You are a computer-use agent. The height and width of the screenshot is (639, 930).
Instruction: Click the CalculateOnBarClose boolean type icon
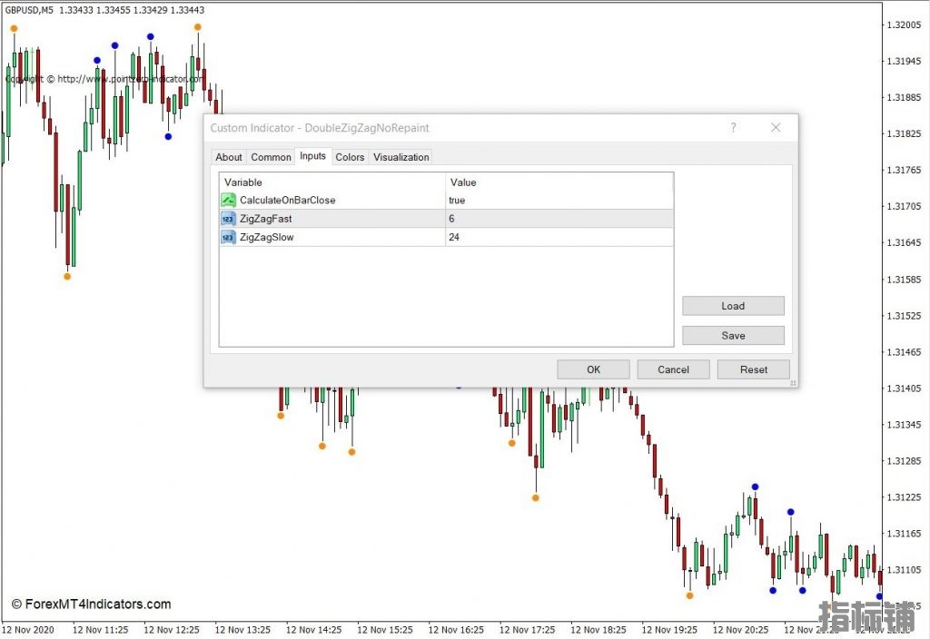(228, 201)
